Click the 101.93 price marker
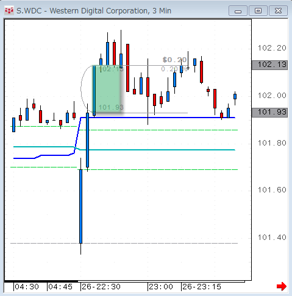This screenshot has width=292, height=296. coord(269,112)
